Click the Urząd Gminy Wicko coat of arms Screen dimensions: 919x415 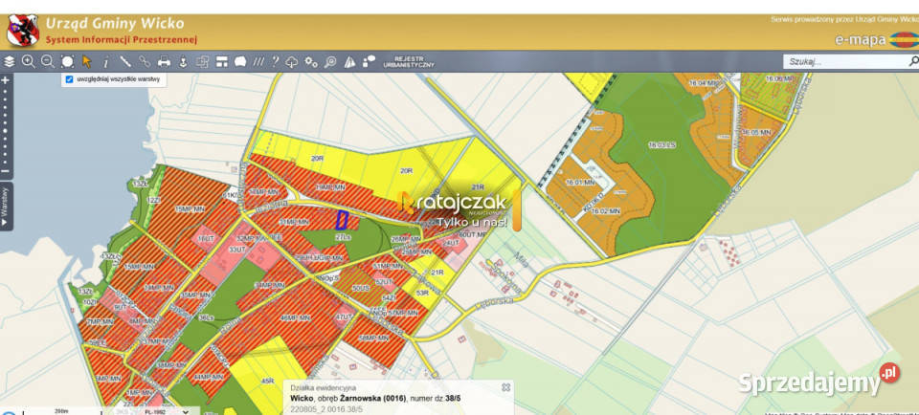click(23, 31)
